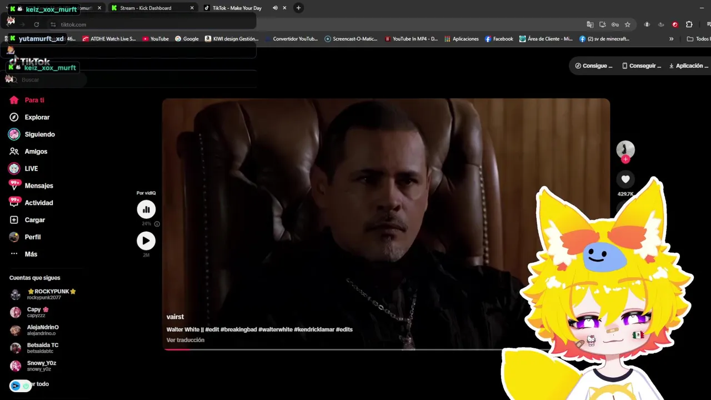Open the Aplicaciones bookmark
Image resolution: width=711 pixels, height=400 pixels.
462,39
